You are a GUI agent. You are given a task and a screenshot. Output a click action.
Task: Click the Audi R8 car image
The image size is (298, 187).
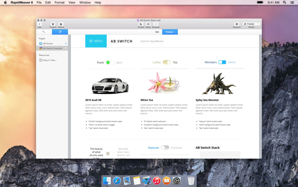coord(110,86)
